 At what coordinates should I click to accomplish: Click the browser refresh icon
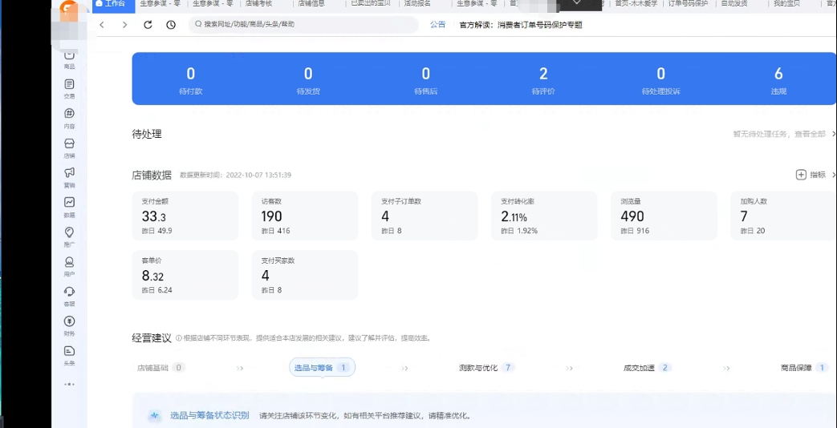[148, 25]
